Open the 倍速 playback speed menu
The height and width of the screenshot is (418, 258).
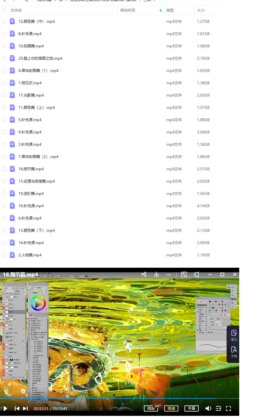click(x=151, y=408)
